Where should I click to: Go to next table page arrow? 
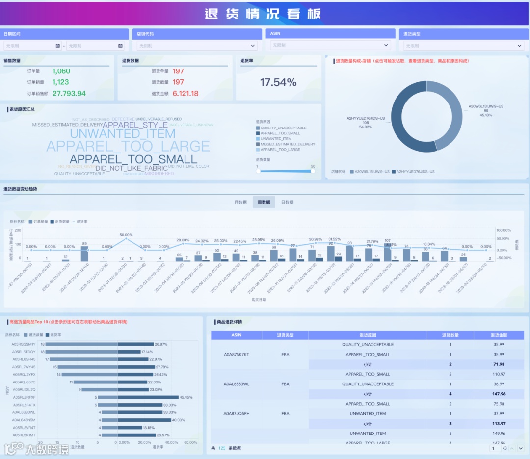coord(521,448)
